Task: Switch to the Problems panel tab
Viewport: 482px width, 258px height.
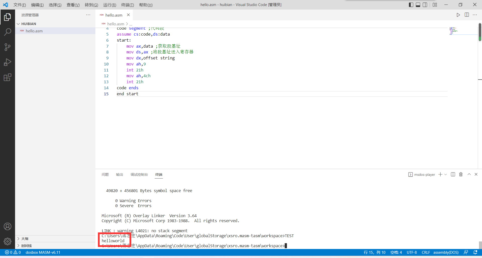Action: coord(105,175)
